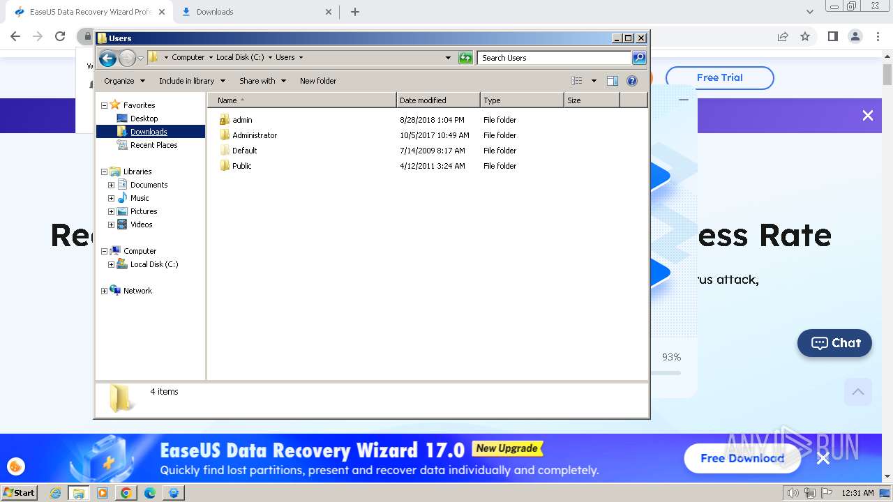Open Explorer help question mark icon

[632, 81]
